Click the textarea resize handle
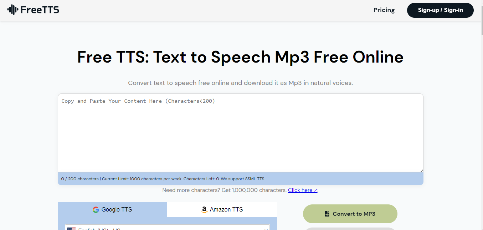The width and height of the screenshot is (483, 230). click(x=421, y=170)
